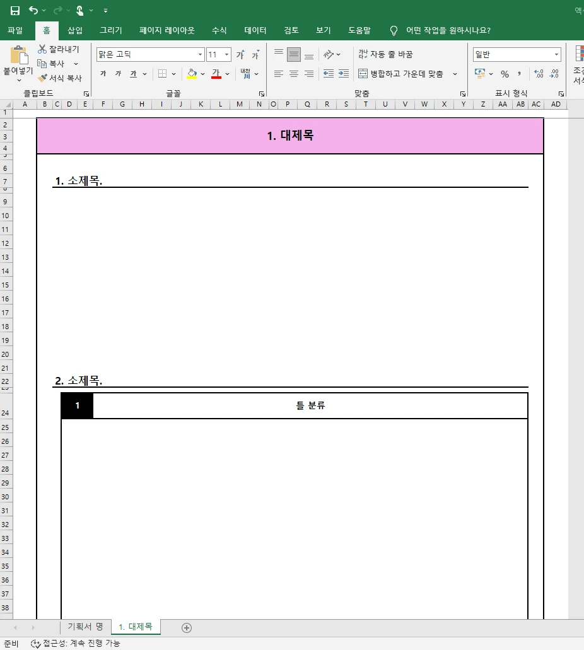Viewport: 584px width, 650px height.
Task: Open the number format dropdown 일반
Action: (556, 54)
